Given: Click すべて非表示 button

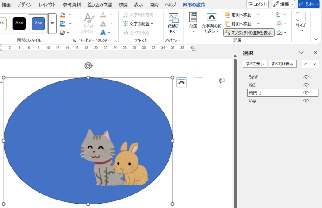Looking at the screenshot, I should (x=282, y=64).
